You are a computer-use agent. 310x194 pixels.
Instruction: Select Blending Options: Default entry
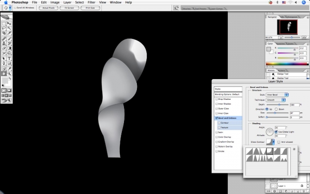pos(228,95)
